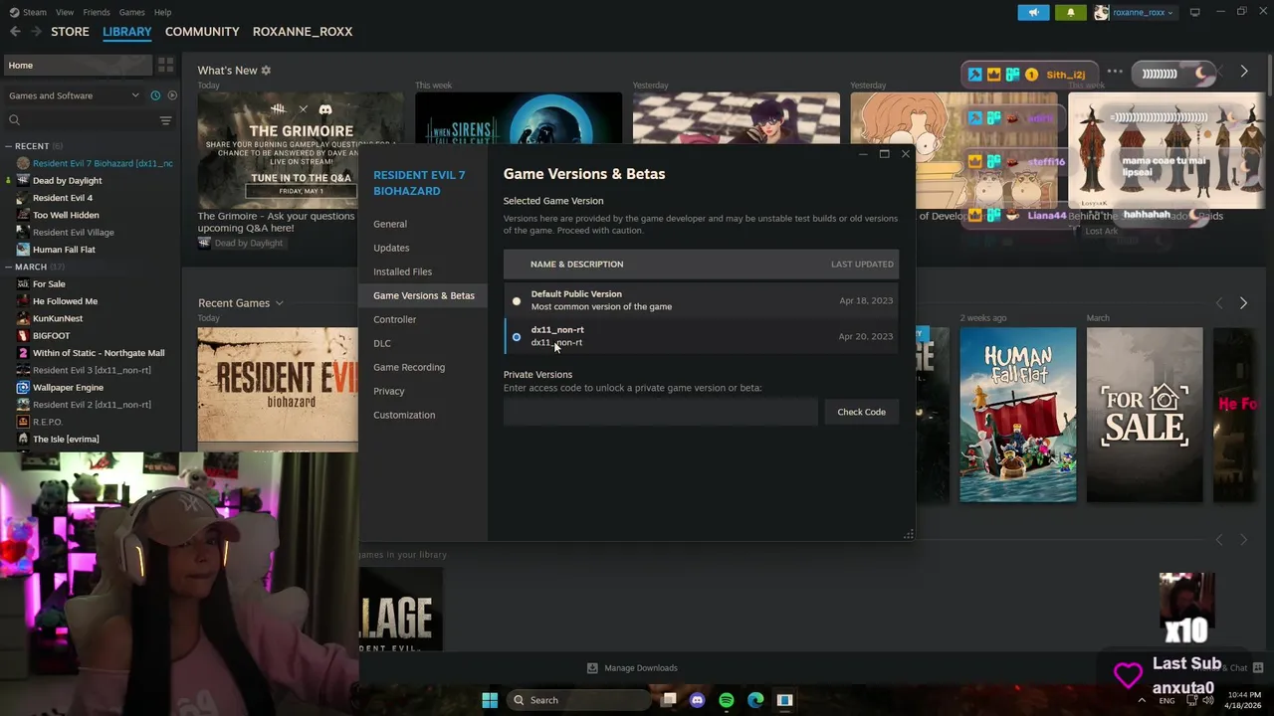Viewport: 1274px width, 716px height.
Task: Open Controller properties section
Action: pyautogui.click(x=394, y=319)
